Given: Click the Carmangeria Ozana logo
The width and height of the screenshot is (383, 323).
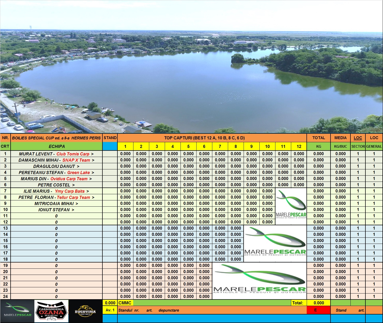Looking at the screenshot, I should coord(51,311).
